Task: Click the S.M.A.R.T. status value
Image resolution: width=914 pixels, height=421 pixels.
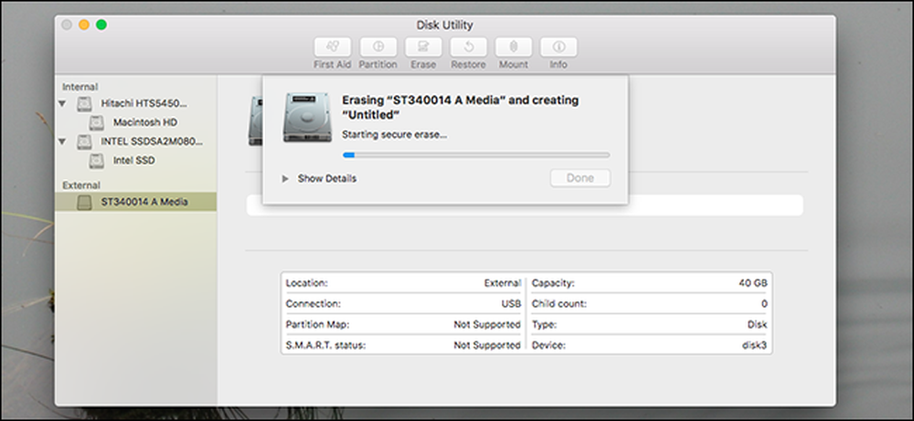Action: (487, 345)
